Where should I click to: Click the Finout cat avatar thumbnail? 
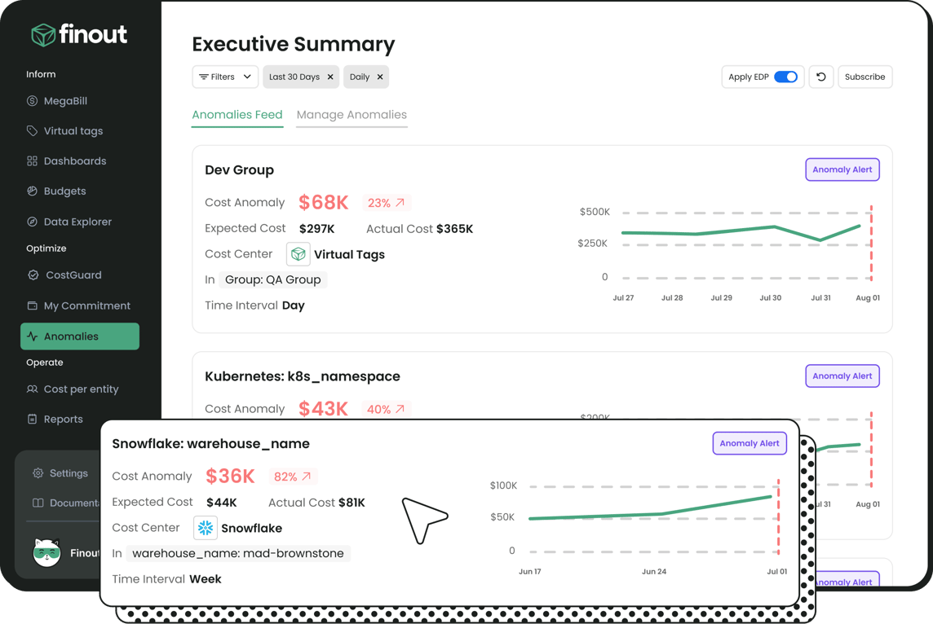(46, 553)
